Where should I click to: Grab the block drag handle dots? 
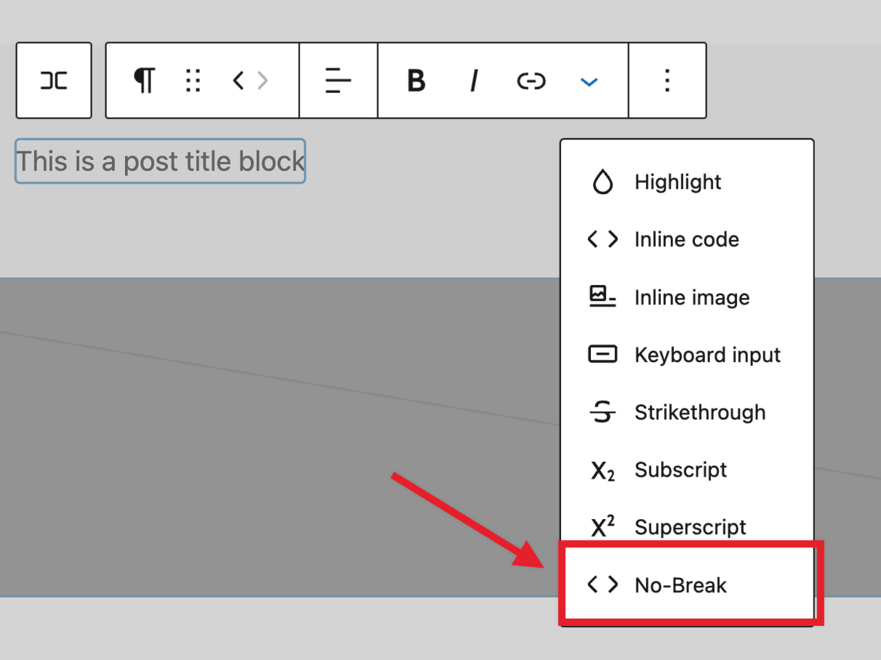pos(192,81)
